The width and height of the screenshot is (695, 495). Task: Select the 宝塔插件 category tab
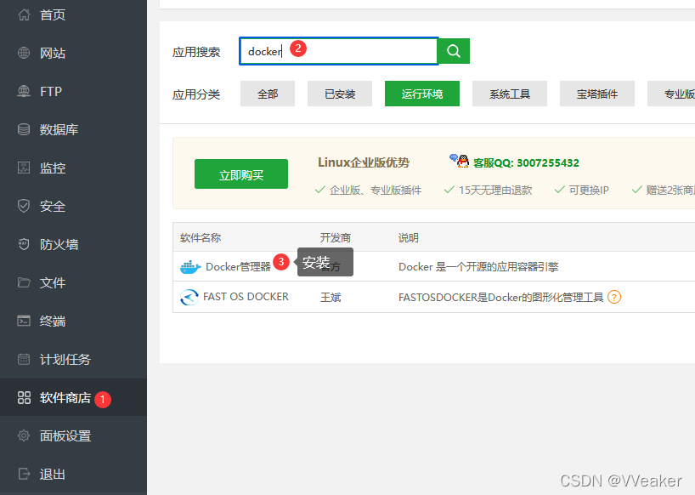pos(597,94)
